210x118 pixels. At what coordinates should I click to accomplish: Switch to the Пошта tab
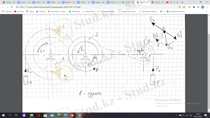pos(24,2)
